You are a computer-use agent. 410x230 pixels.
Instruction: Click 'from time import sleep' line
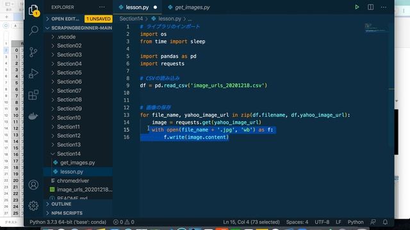coord(172,42)
